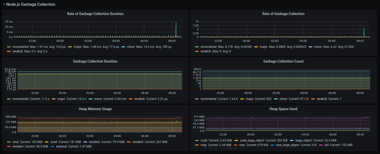
Task: Click the Node.js Garbage Collection row title
Action: point(31,5)
